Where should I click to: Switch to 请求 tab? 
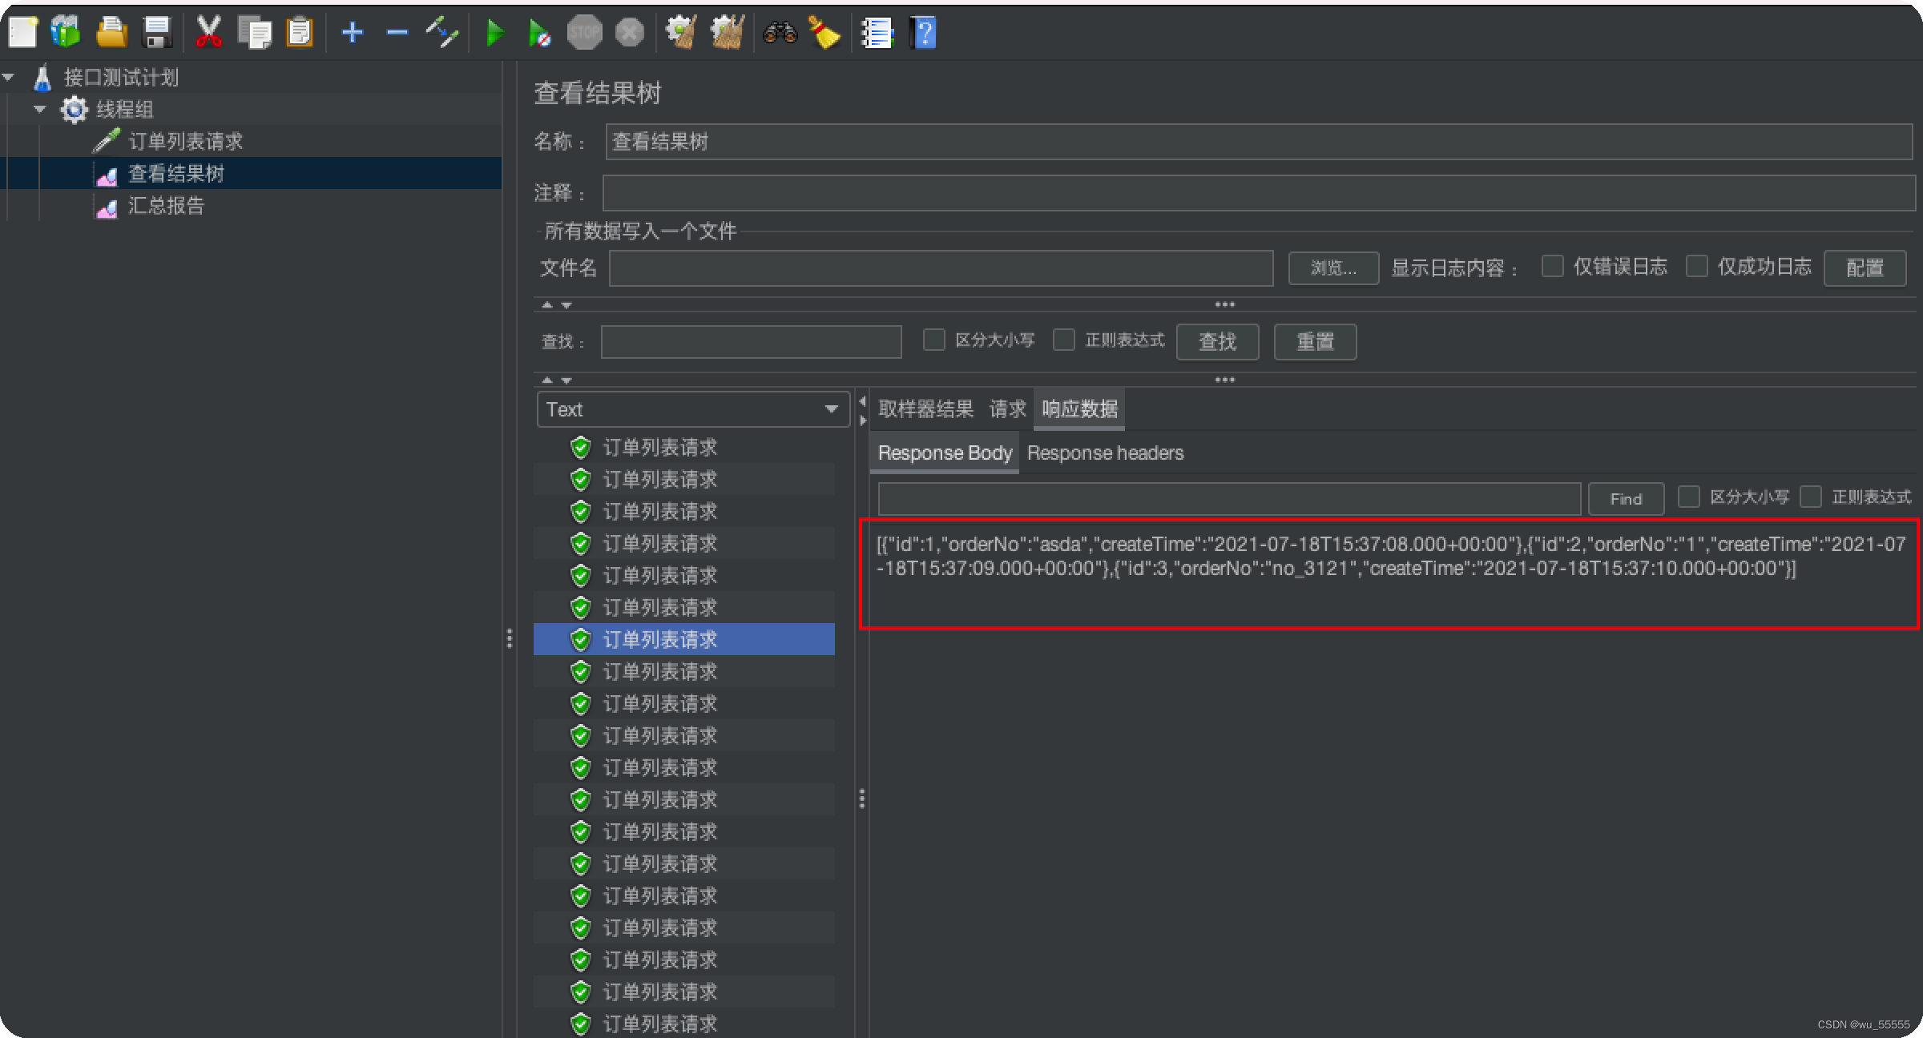[1008, 409]
